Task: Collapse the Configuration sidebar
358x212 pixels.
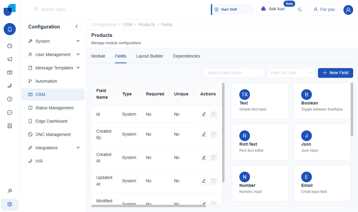Action: (76, 27)
